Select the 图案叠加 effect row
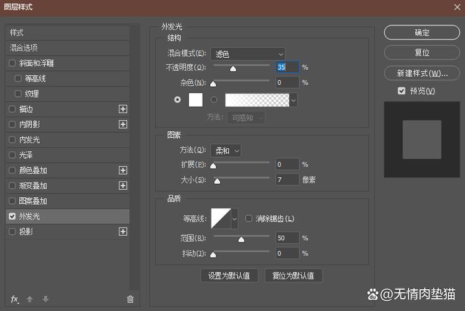Viewport: 465px width, 311px height. [x=68, y=201]
